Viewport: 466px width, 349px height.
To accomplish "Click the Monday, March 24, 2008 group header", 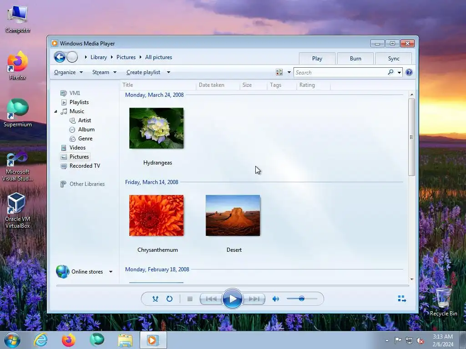I will [x=154, y=95].
